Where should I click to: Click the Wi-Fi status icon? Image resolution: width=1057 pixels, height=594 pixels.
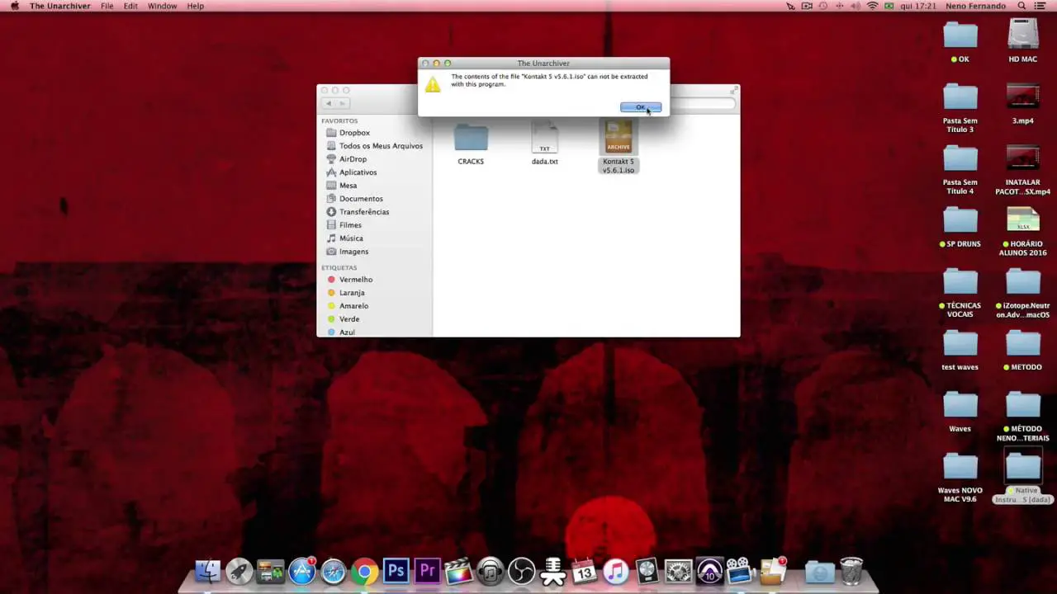pyautogui.click(x=872, y=6)
